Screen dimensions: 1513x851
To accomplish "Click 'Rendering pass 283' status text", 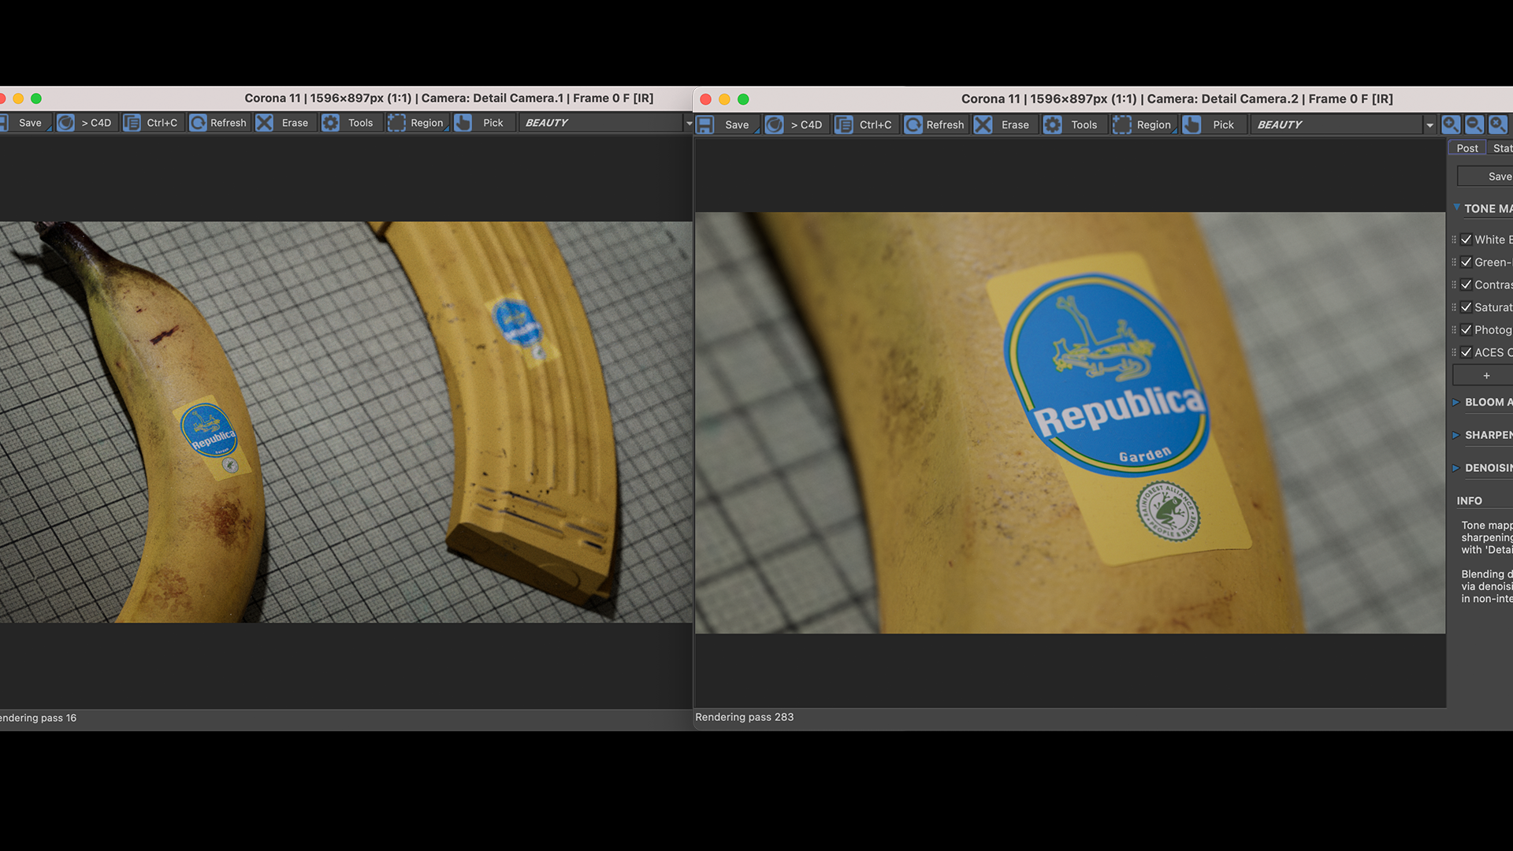I will (744, 717).
